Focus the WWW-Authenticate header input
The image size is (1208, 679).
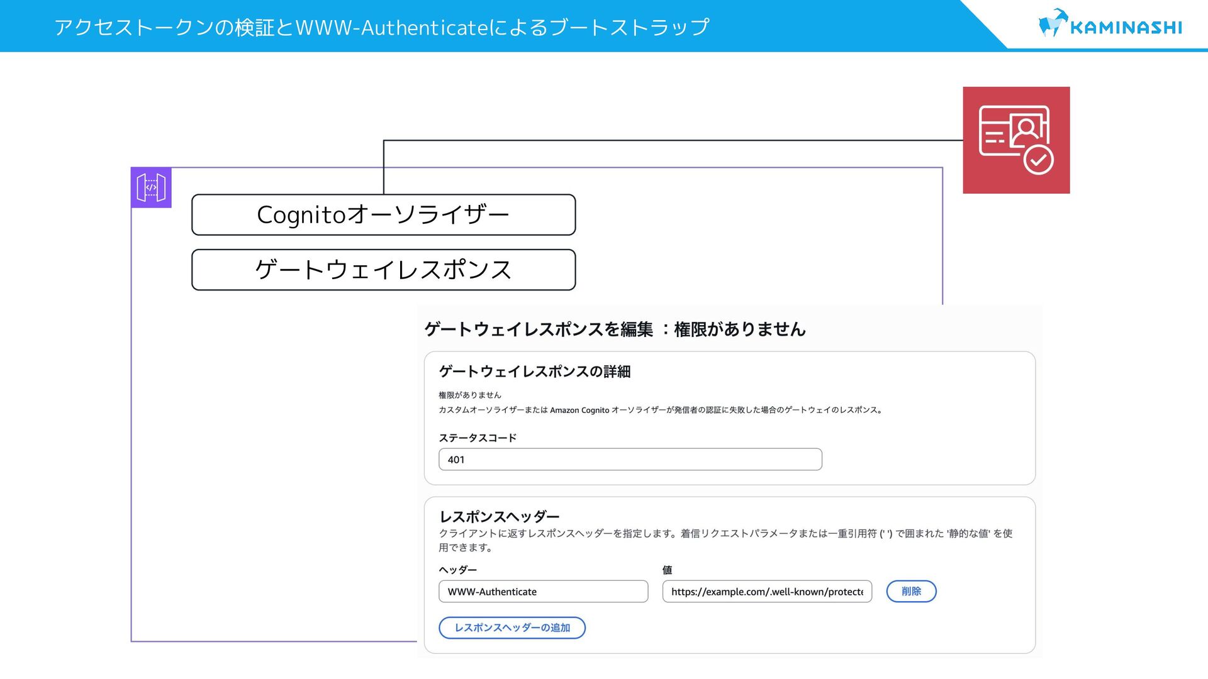[x=543, y=592]
